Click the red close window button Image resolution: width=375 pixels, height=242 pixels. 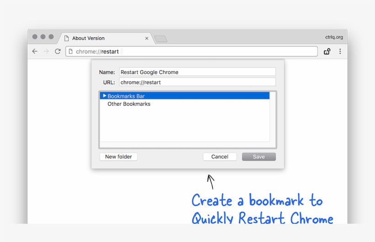[35, 36]
